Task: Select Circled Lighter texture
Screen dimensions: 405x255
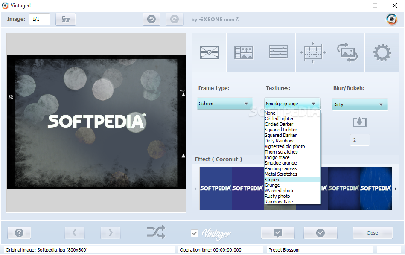Action: (292, 119)
